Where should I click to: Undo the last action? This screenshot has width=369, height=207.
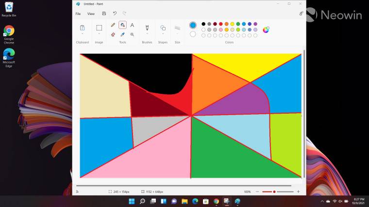pos(115,14)
